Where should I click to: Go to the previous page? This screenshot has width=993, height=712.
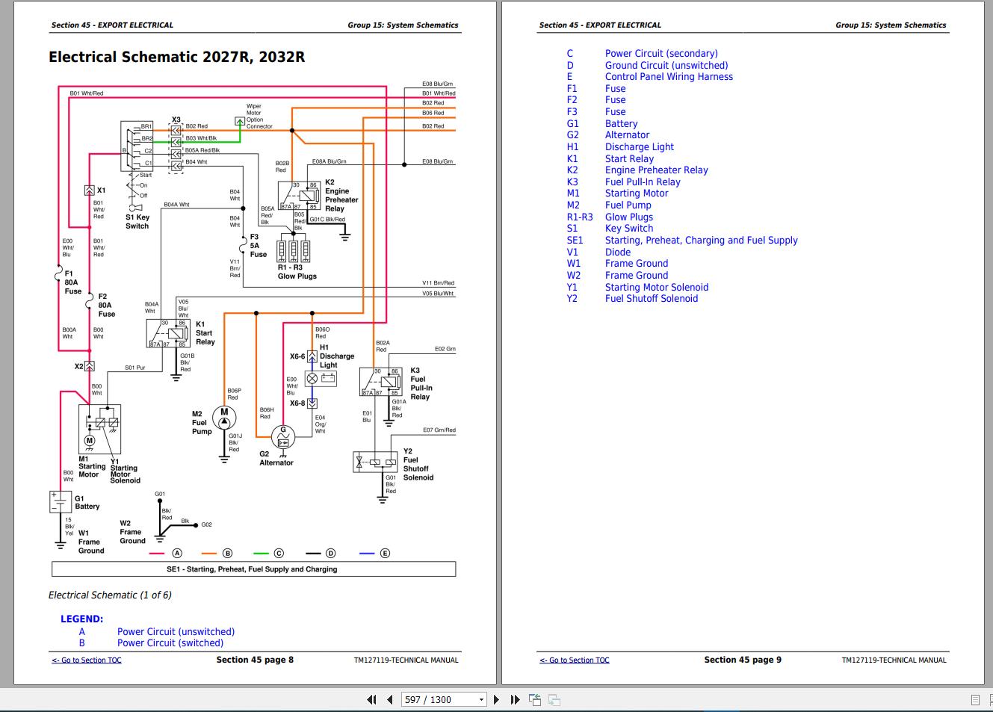[389, 700]
